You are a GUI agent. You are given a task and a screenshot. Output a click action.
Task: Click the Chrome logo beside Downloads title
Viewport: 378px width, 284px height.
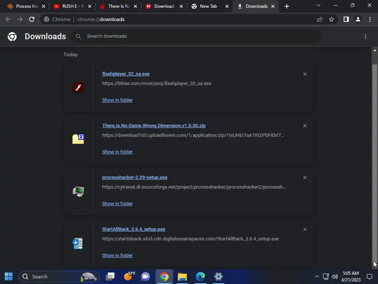[x=12, y=37]
